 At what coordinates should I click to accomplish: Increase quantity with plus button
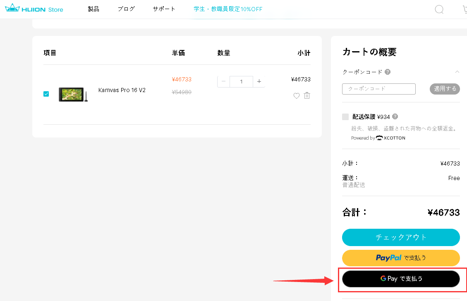pos(259,81)
